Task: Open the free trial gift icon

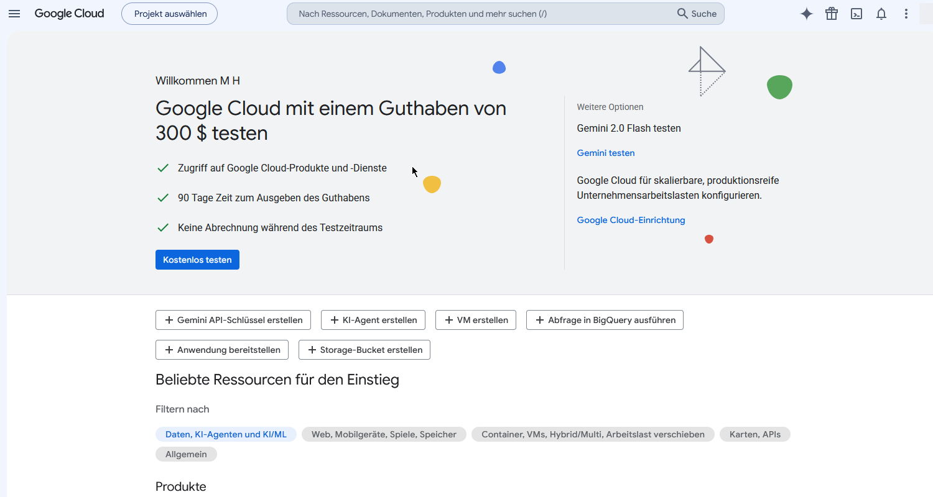Action: [832, 14]
